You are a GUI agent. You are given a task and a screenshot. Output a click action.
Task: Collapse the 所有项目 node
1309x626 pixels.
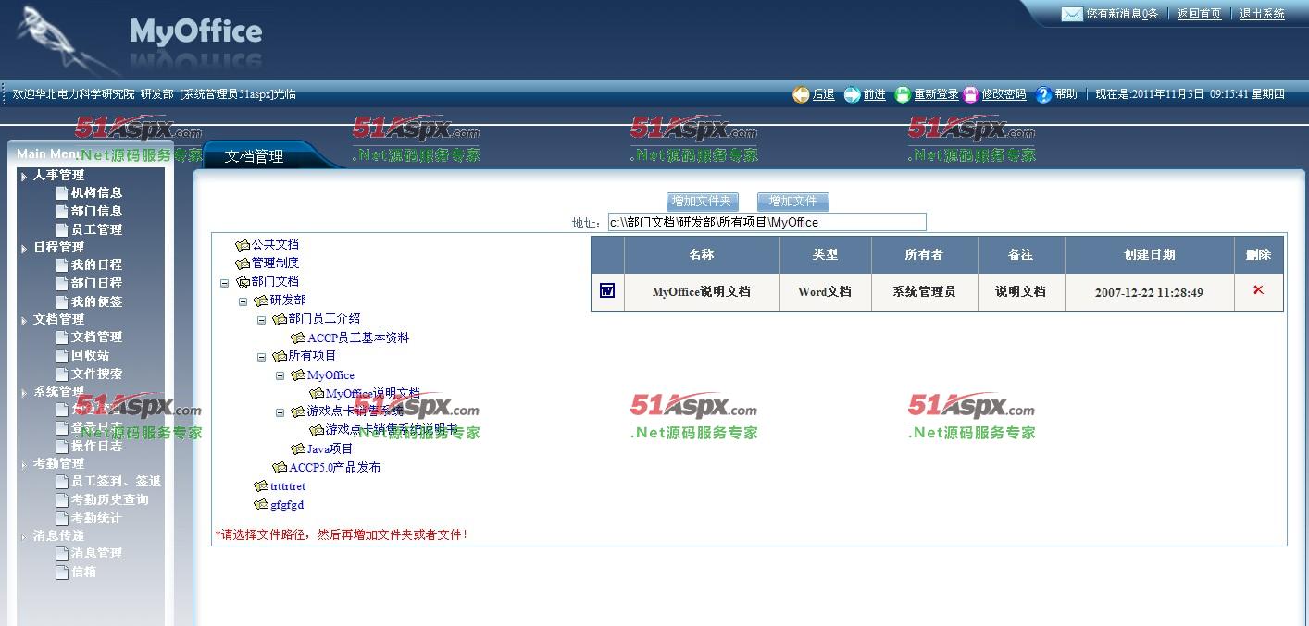coord(261,357)
